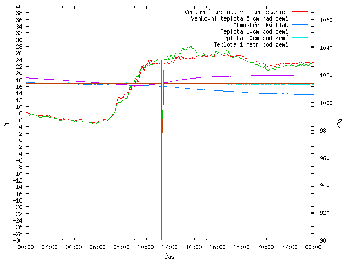
Task: Click the 1000 value on pressure axis
Action: pos(326,103)
